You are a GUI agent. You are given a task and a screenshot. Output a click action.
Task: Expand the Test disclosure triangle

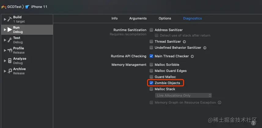click(x=5, y=40)
